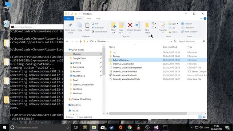Screen dimensions: 233x131
Task: Collapse the ribbon with the chevron
Action: 201,19
